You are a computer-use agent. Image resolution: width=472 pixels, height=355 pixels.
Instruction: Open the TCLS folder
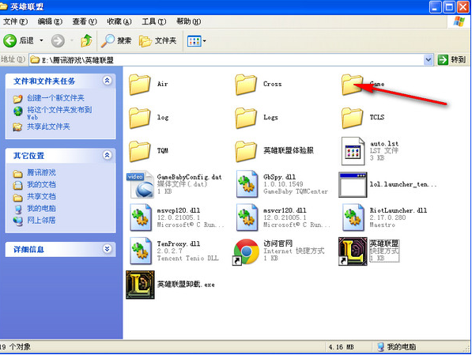(x=352, y=118)
